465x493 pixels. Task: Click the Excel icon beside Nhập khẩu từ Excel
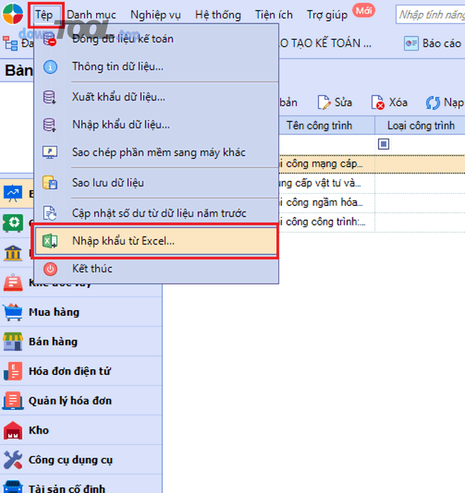pos(50,241)
